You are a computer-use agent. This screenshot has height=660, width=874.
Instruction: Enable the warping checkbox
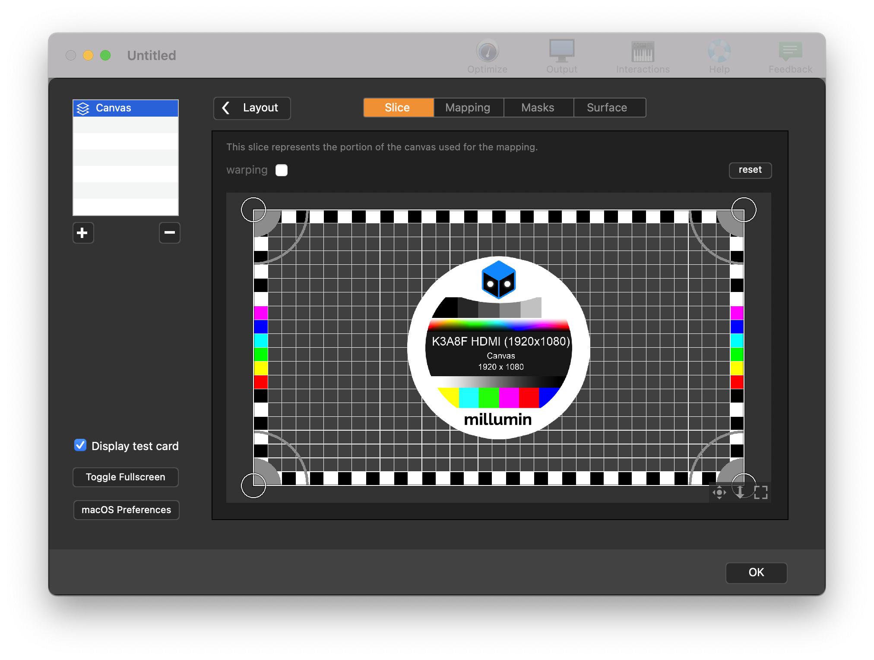point(282,170)
